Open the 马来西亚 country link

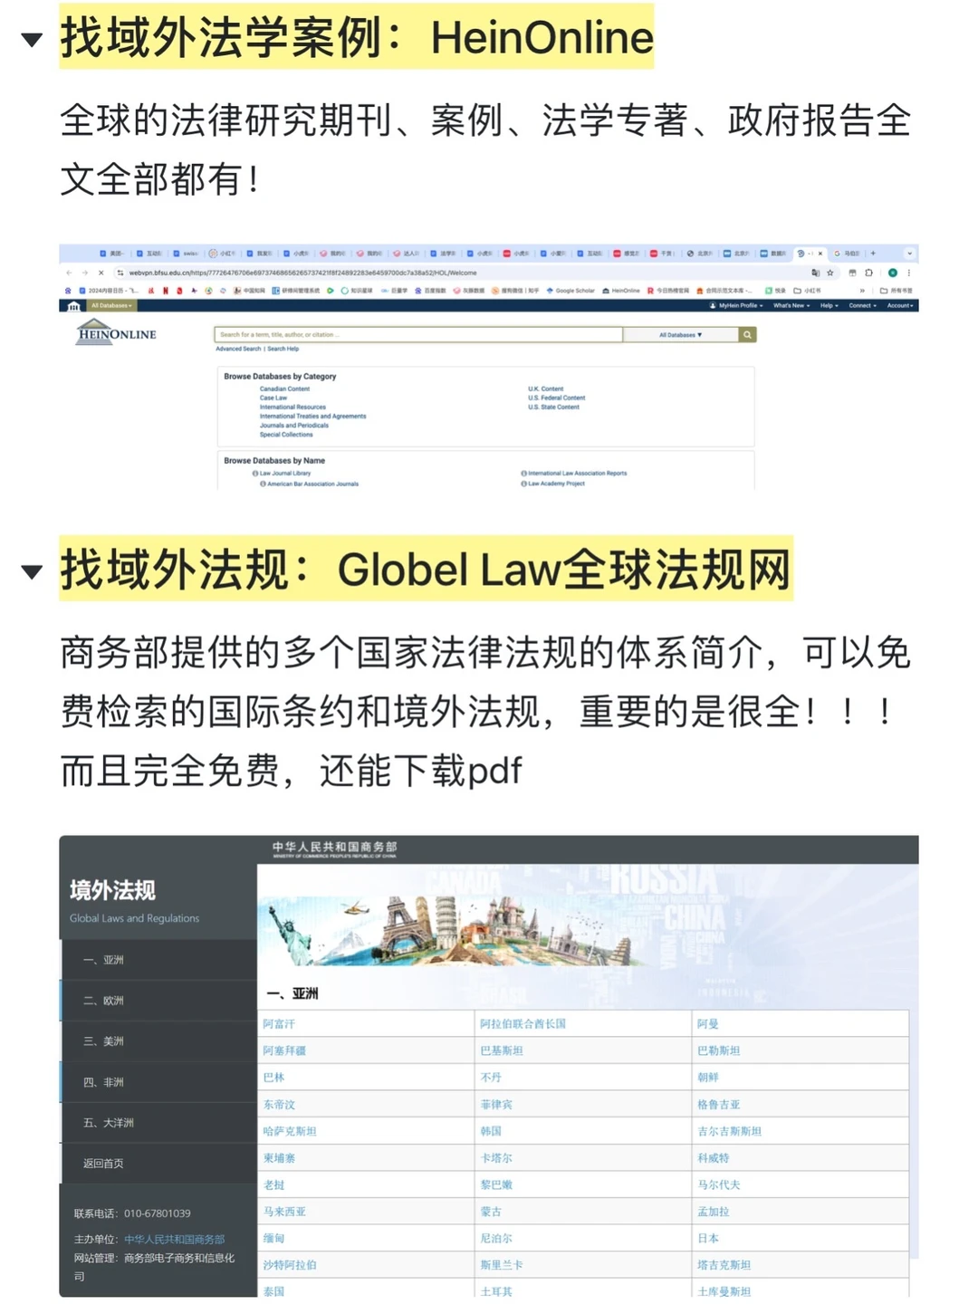284,1212
